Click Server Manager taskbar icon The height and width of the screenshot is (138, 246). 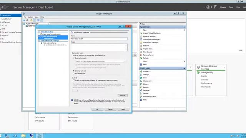[7, 136]
